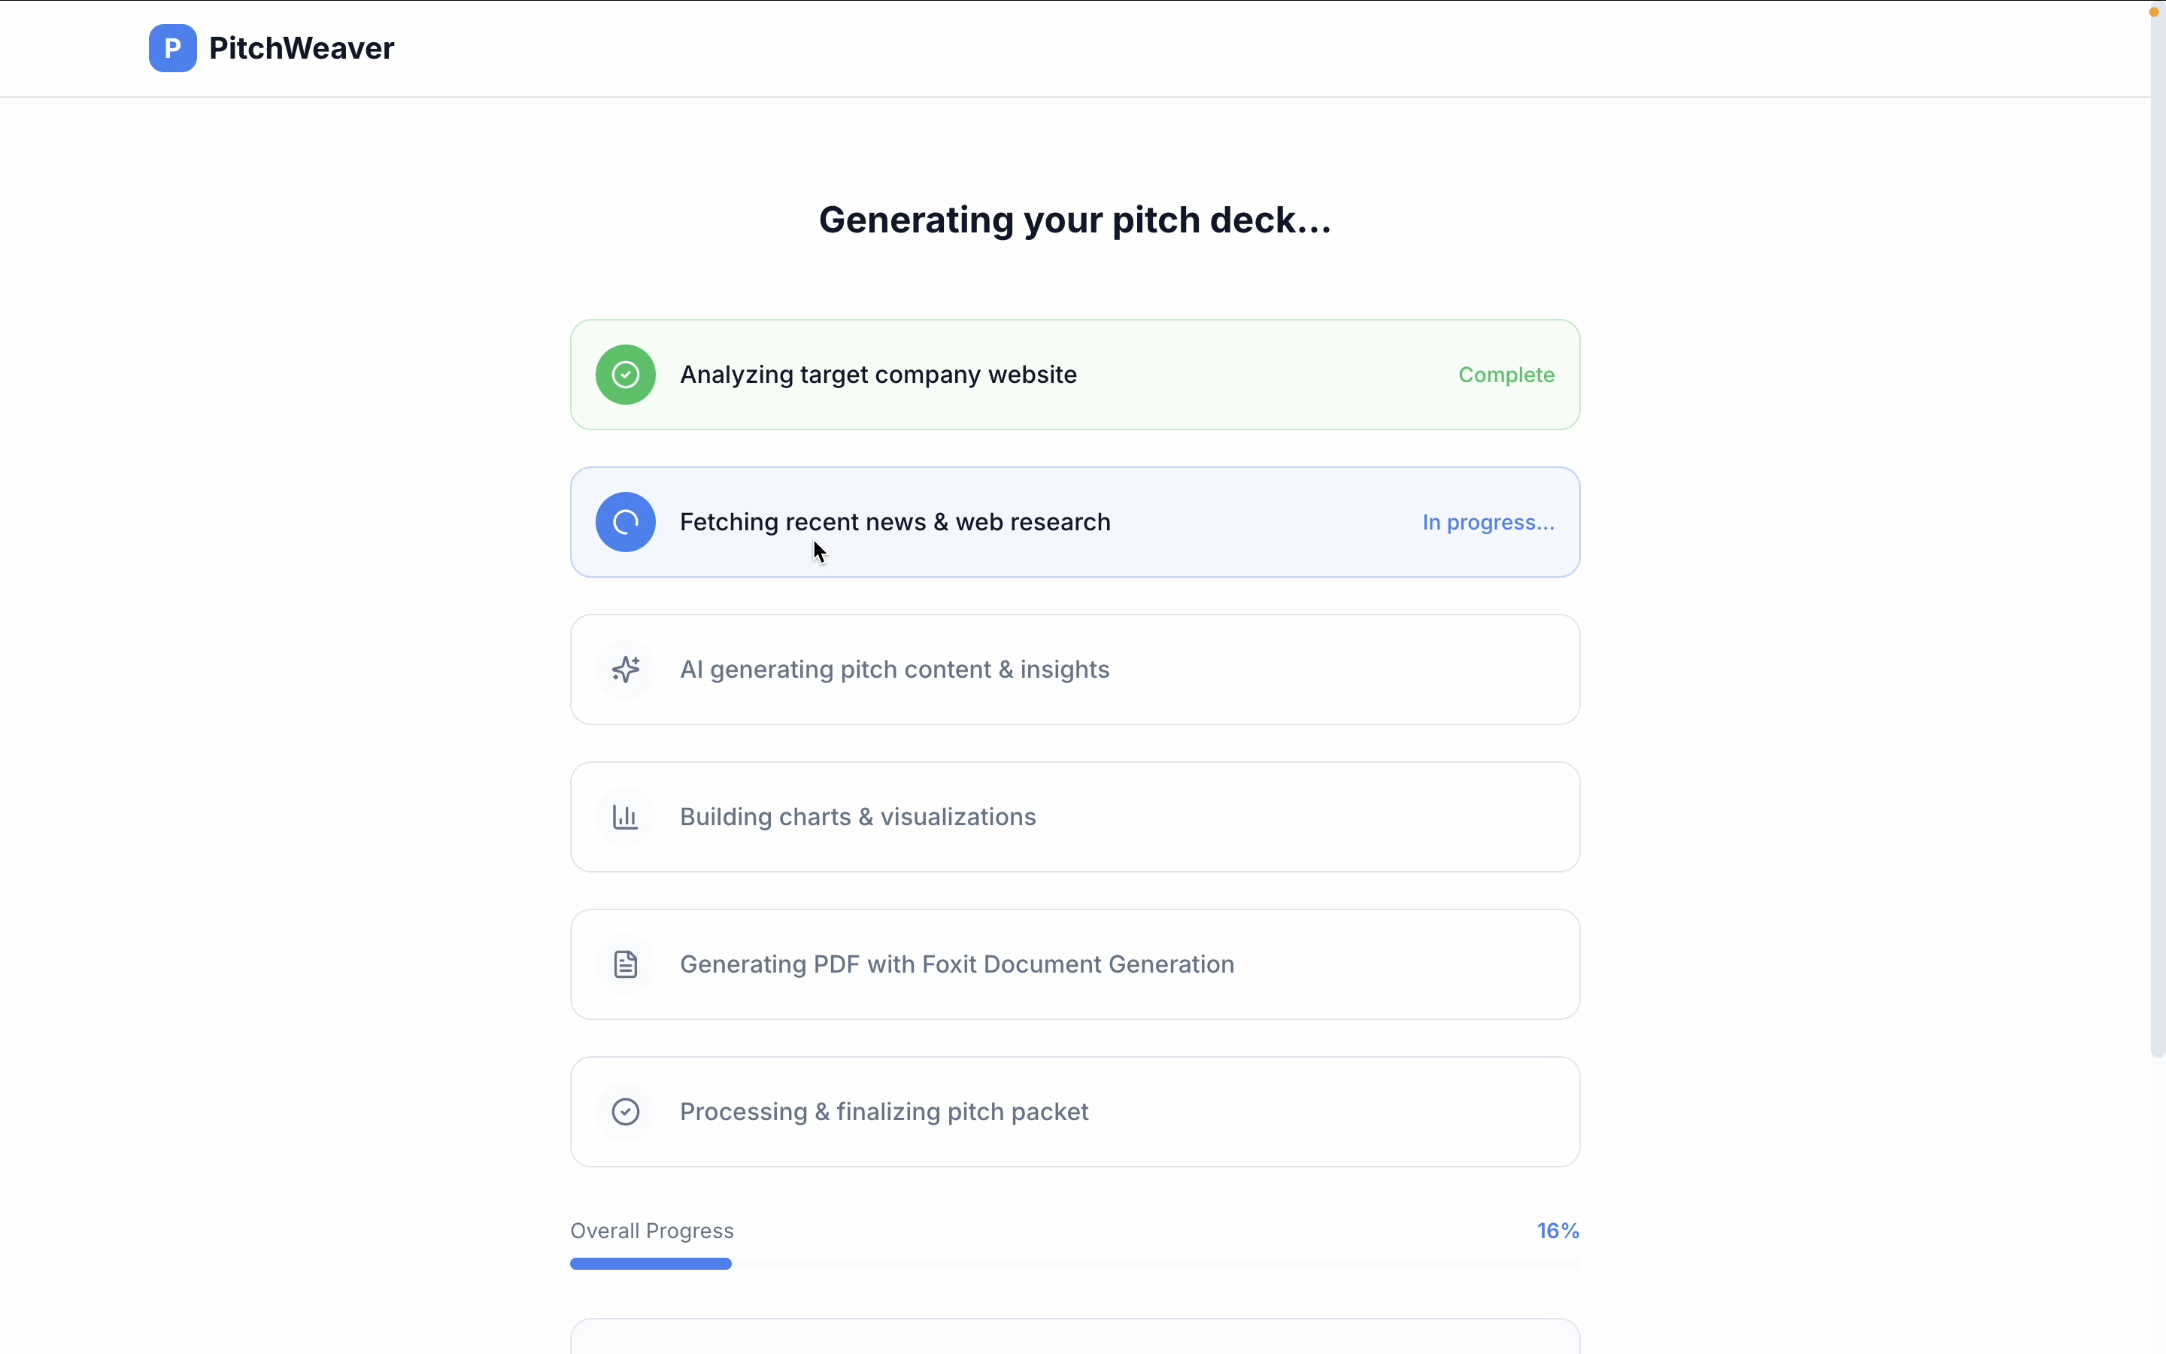Click the circled check icon for finalizing packet

[626, 1111]
